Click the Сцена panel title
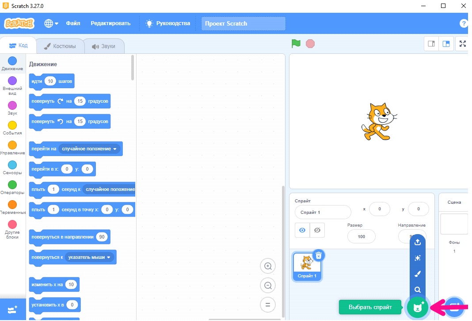The height and width of the screenshot is (321, 472). click(x=454, y=202)
